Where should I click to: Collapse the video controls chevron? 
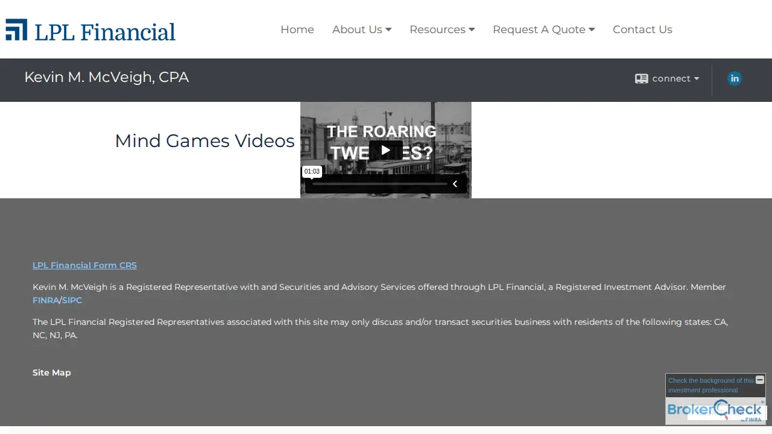[x=455, y=184]
